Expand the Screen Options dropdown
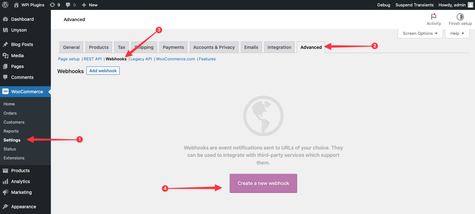Screen dimensions: 475x214 click(x=420, y=33)
